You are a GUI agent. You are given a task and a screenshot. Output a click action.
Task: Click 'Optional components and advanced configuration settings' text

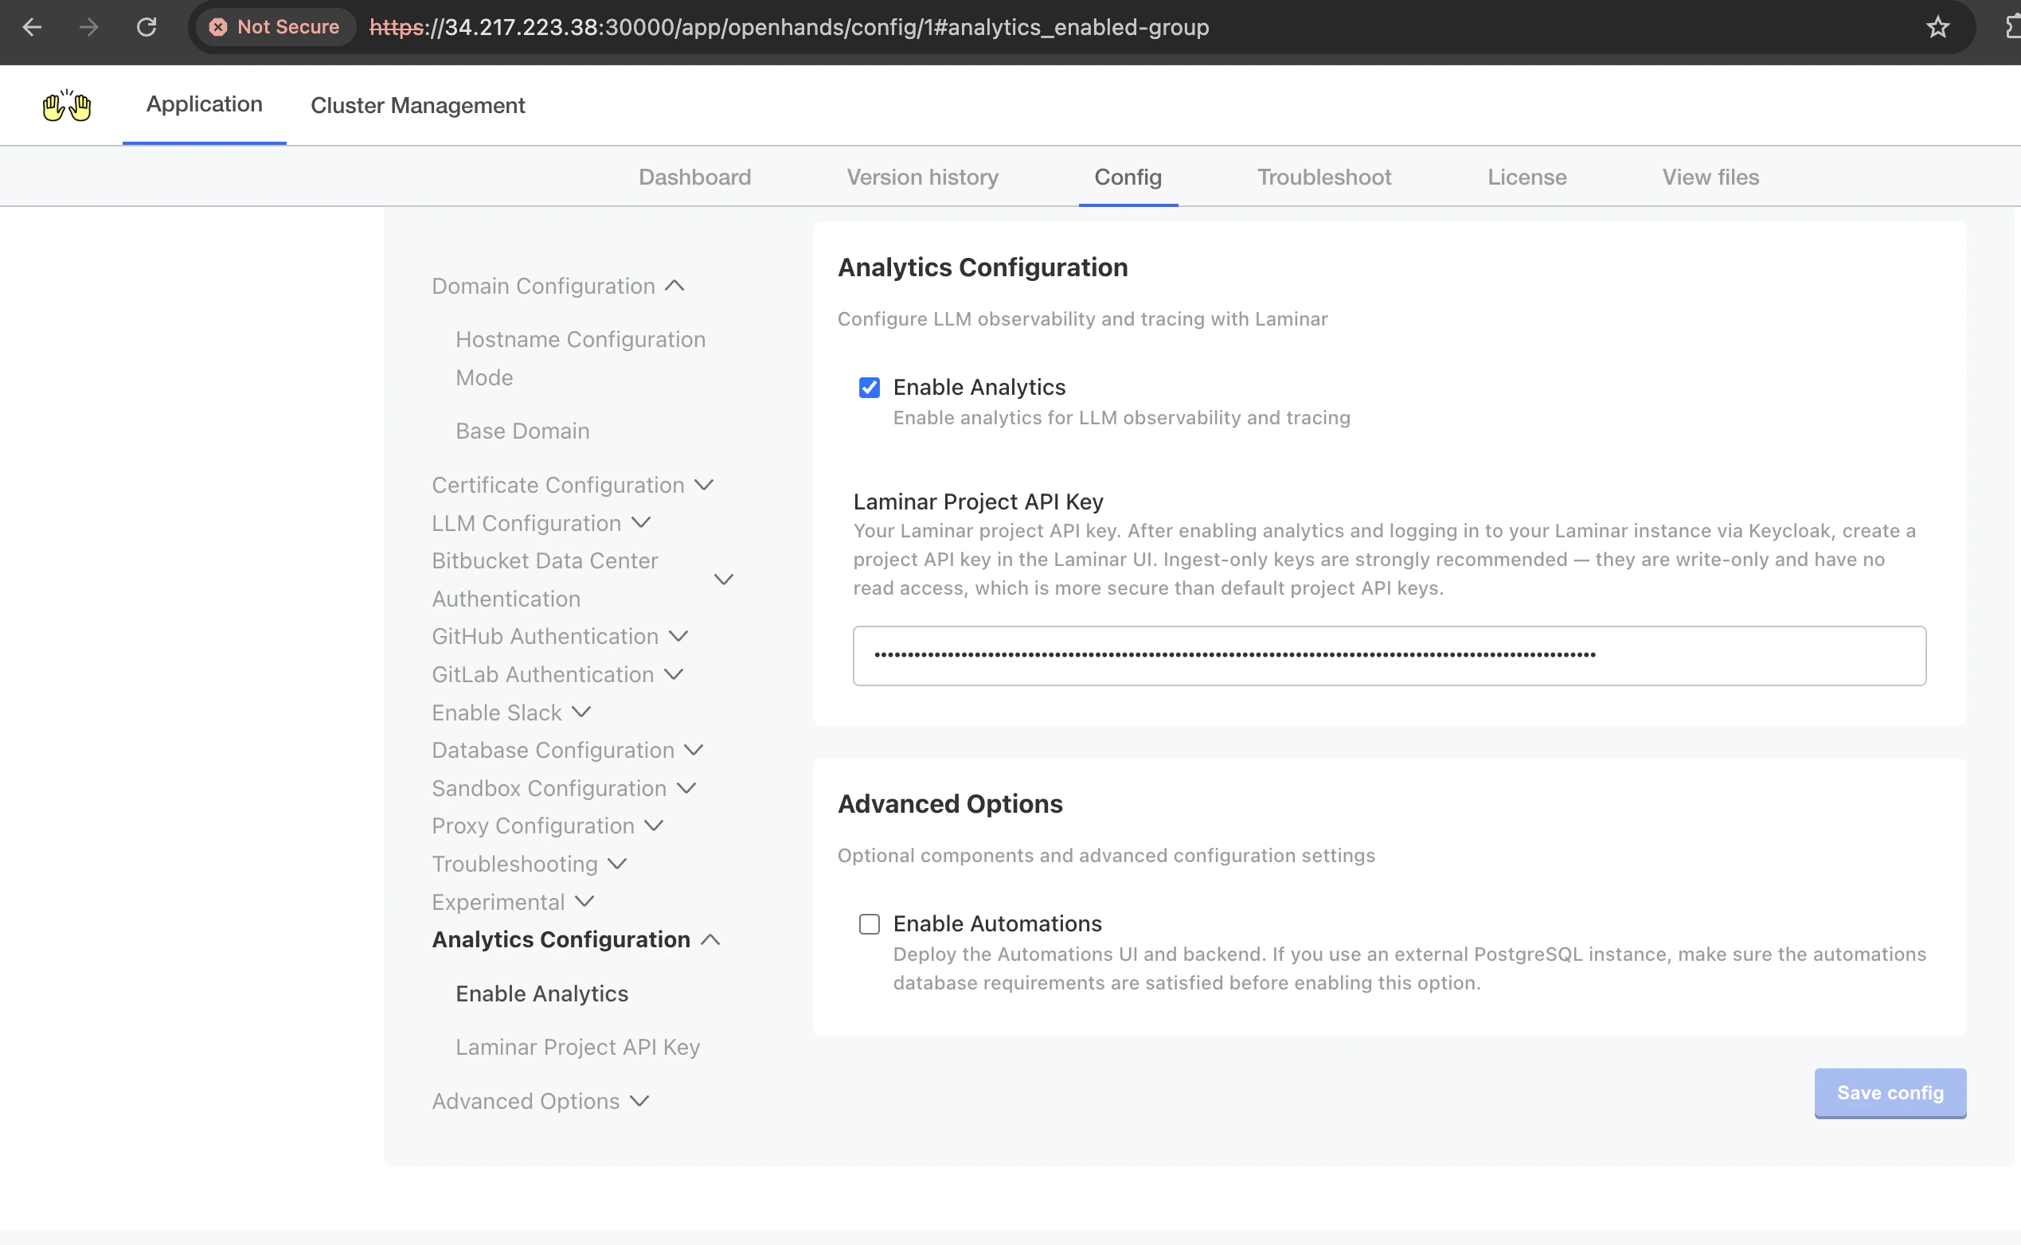[1106, 856]
